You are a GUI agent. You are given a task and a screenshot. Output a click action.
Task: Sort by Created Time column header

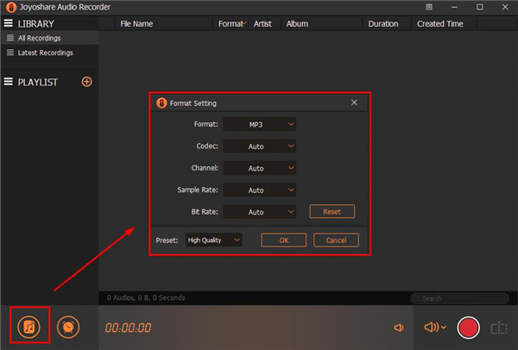(x=445, y=24)
